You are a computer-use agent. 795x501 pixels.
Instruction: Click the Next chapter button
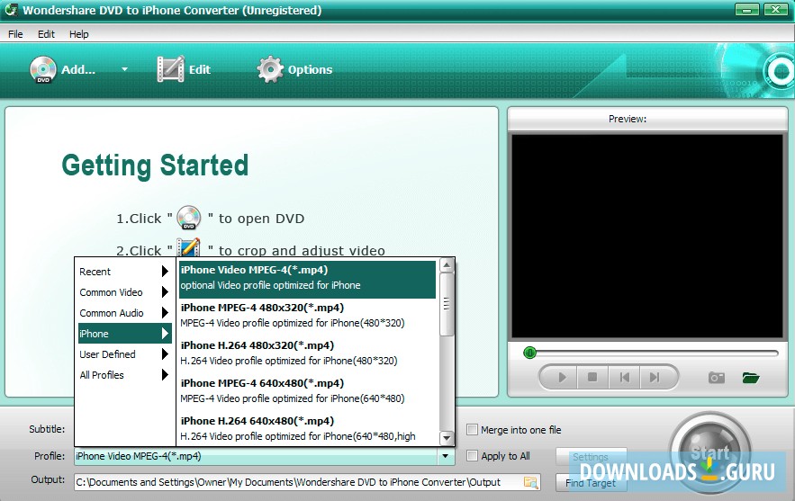click(655, 378)
